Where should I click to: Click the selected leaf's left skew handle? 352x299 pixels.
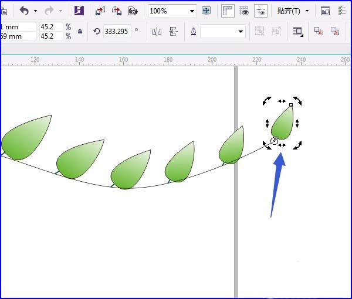267,123
